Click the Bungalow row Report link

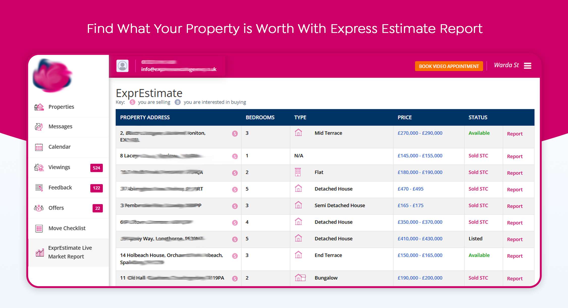pos(514,279)
